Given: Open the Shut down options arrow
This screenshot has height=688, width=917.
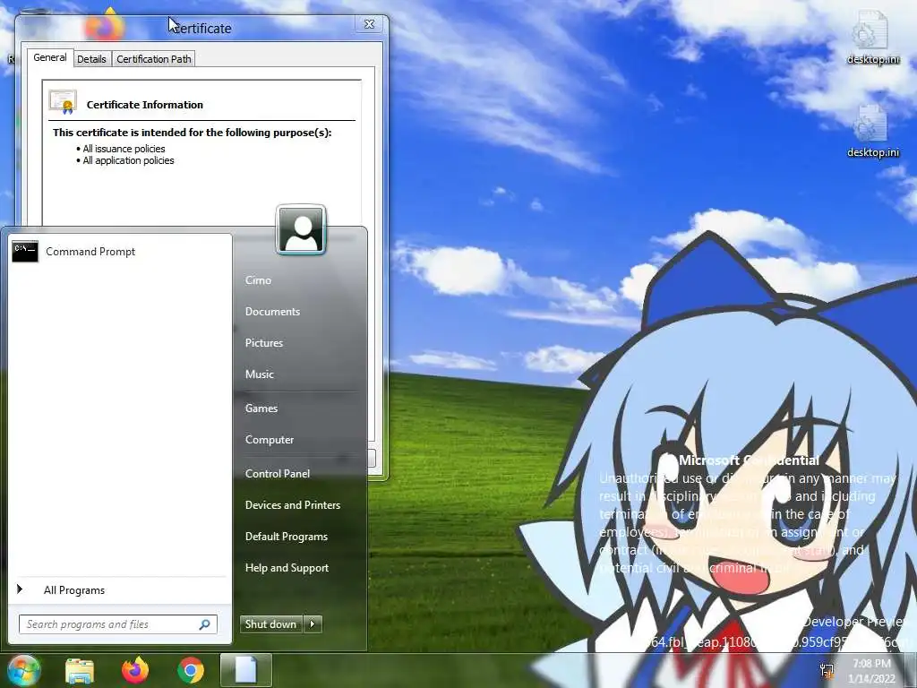Looking at the screenshot, I should 313,624.
